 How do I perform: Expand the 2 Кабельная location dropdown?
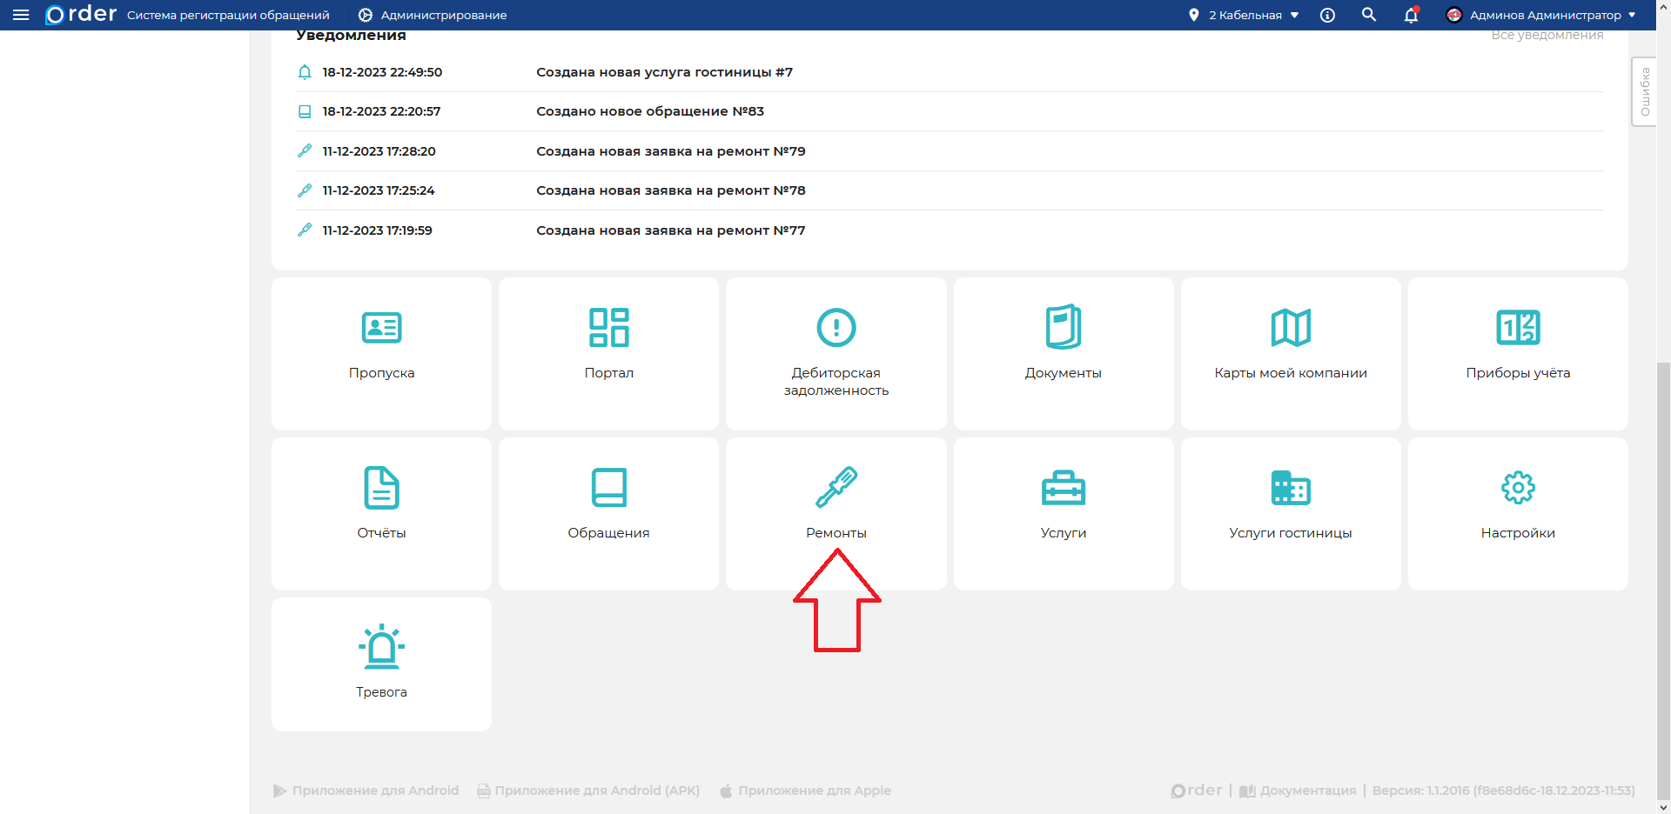pos(1245,15)
